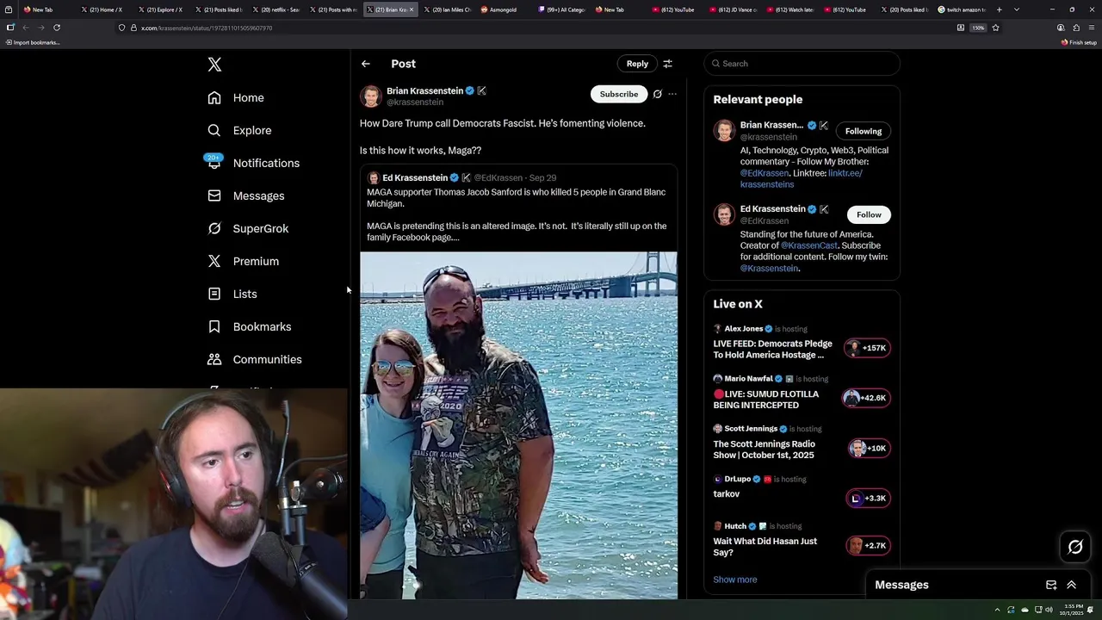Reload the page in browser
Viewport: 1102px width, 620px height.
pos(57,28)
